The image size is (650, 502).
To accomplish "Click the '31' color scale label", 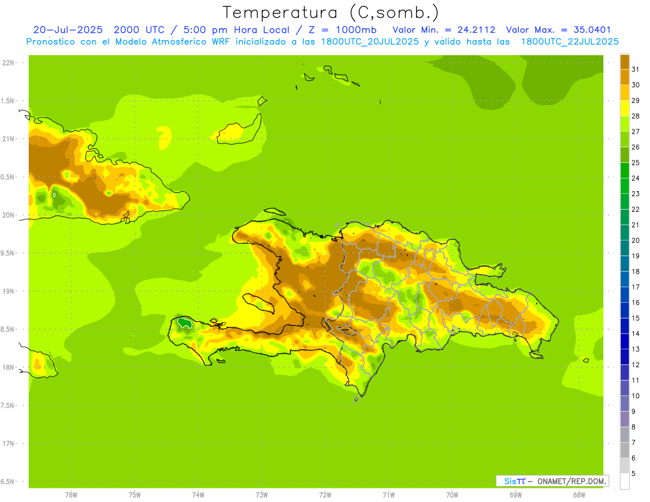I will coord(636,69).
